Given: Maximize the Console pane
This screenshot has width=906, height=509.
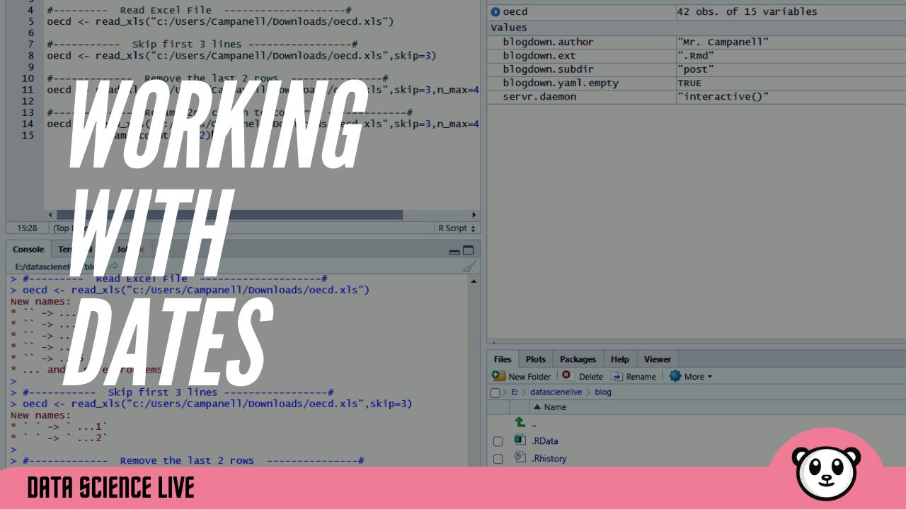Looking at the screenshot, I should coord(468,250).
